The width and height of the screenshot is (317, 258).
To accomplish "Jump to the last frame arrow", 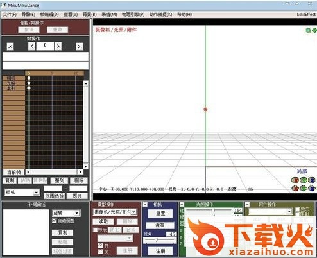I will [x=80, y=46].
